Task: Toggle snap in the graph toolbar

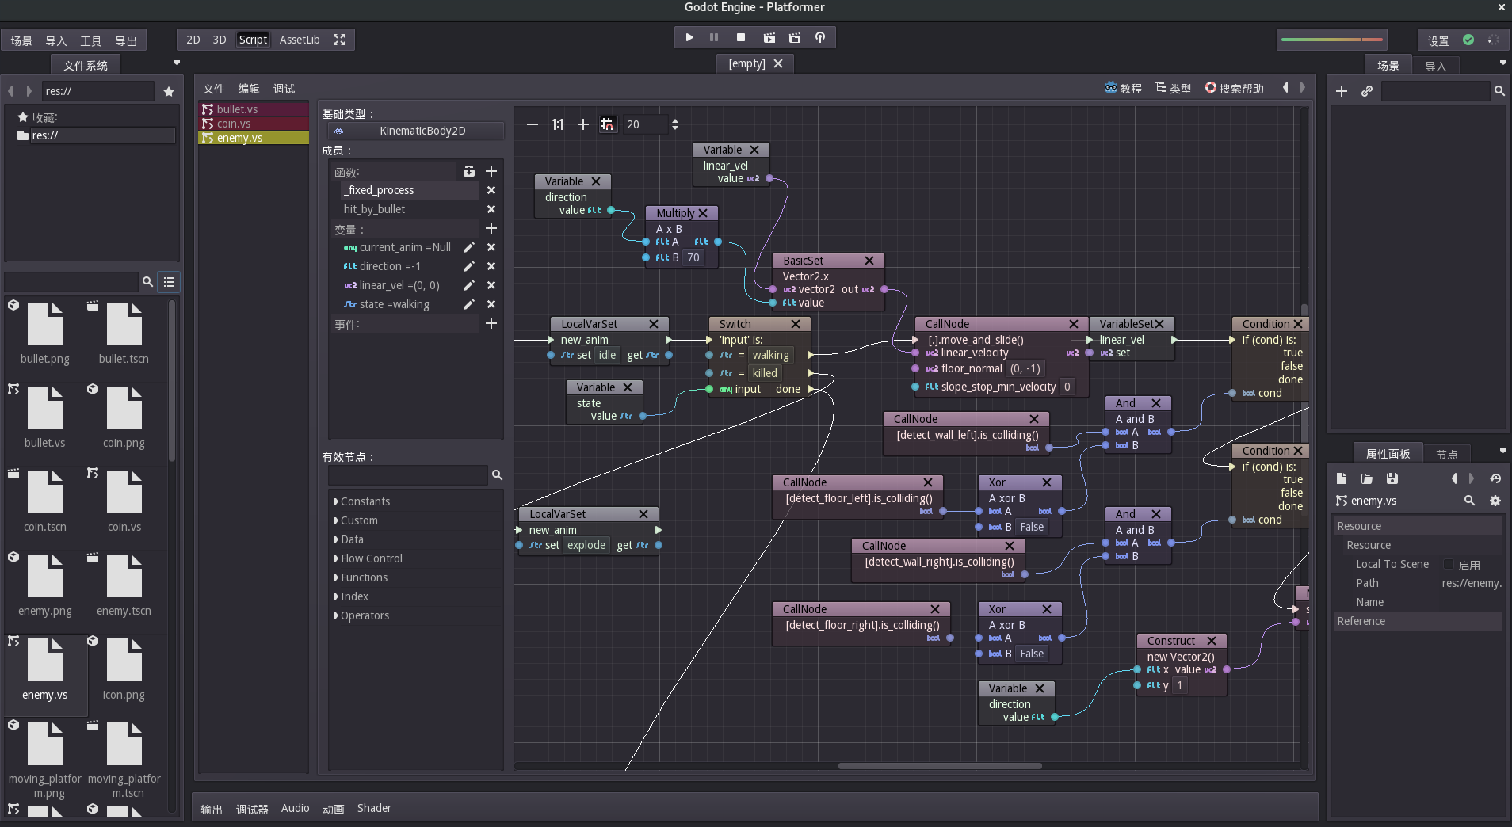Action: pos(607,124)
